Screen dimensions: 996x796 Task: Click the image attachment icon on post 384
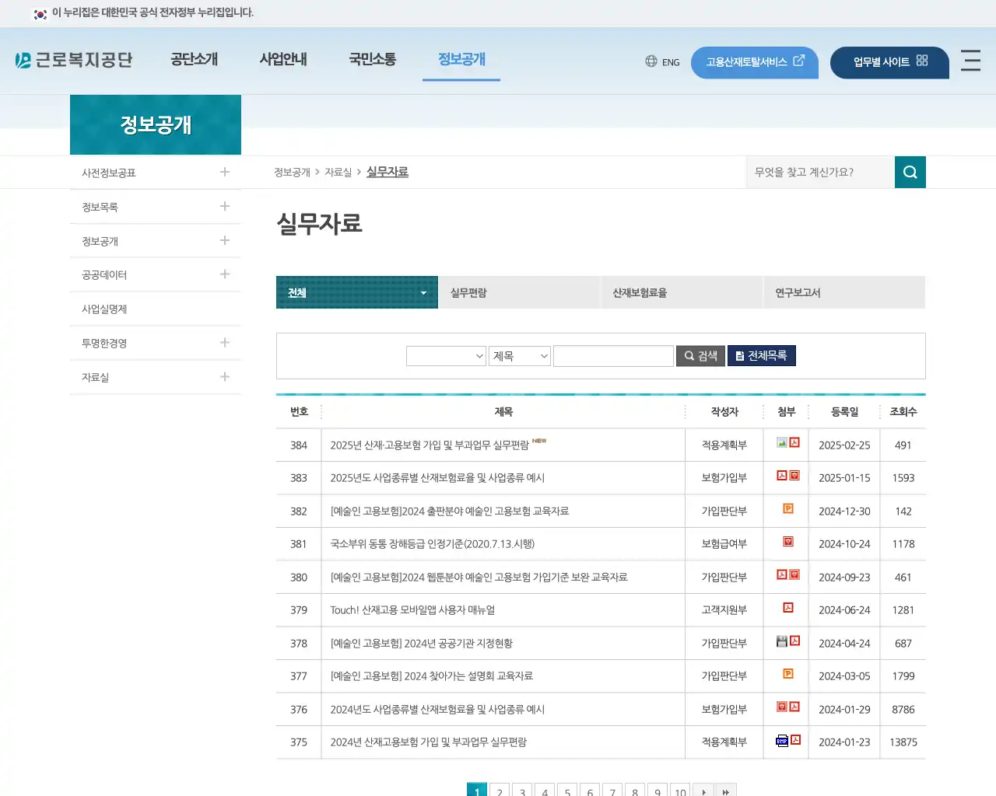click(780, 442)
